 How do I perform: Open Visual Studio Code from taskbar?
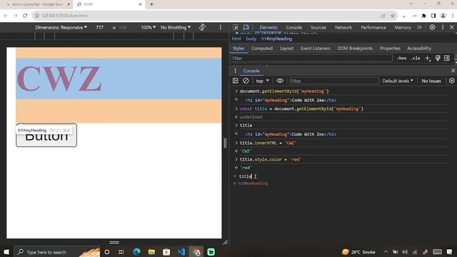(x=181, y=252)
